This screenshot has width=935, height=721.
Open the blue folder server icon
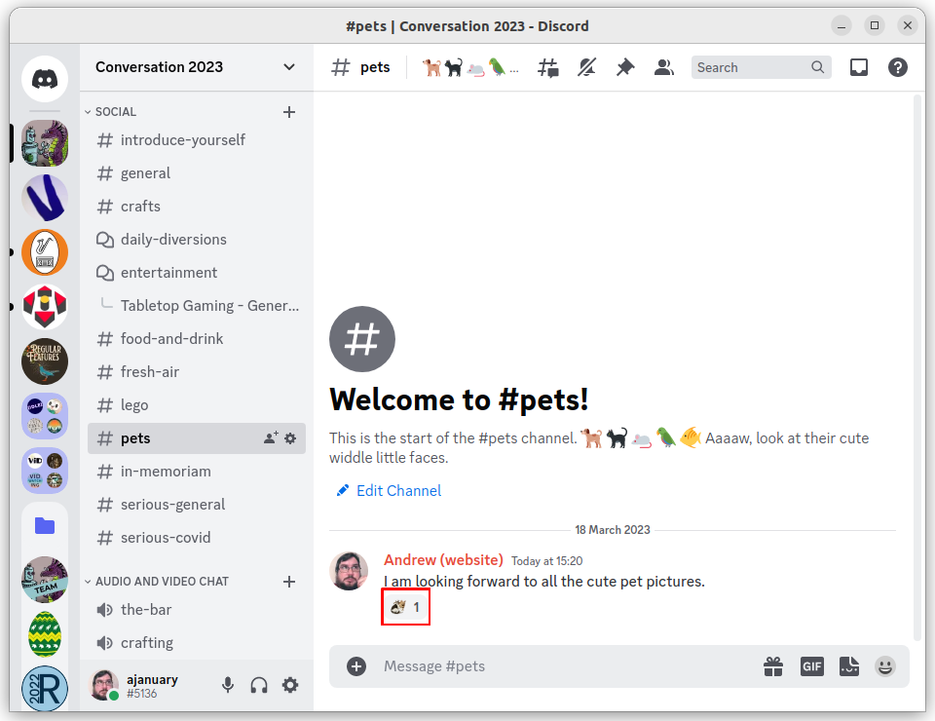(x=45, y=525)
